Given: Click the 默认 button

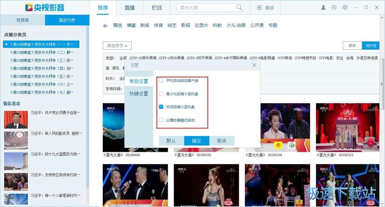Looking at the screenshot, I should [x=171, y=141].
